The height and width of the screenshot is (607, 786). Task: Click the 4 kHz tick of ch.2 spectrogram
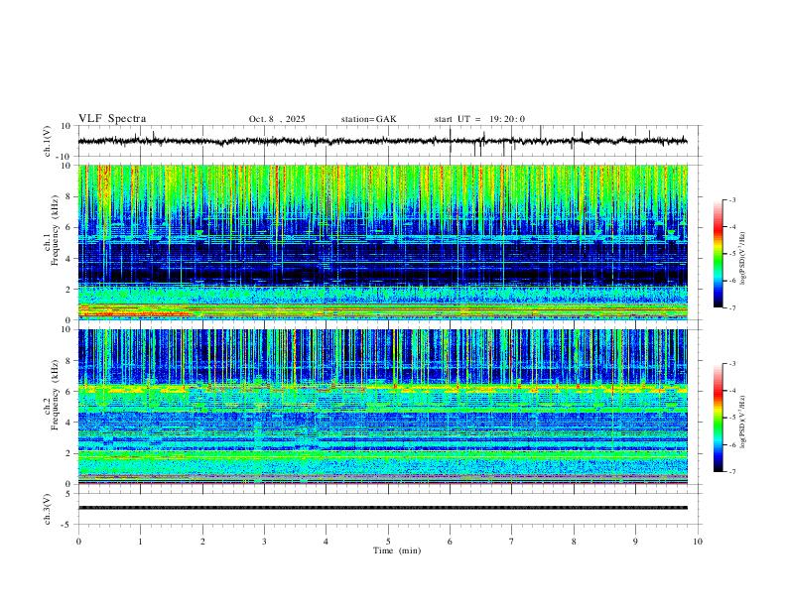pyautogui.click(x=68, y=423)
